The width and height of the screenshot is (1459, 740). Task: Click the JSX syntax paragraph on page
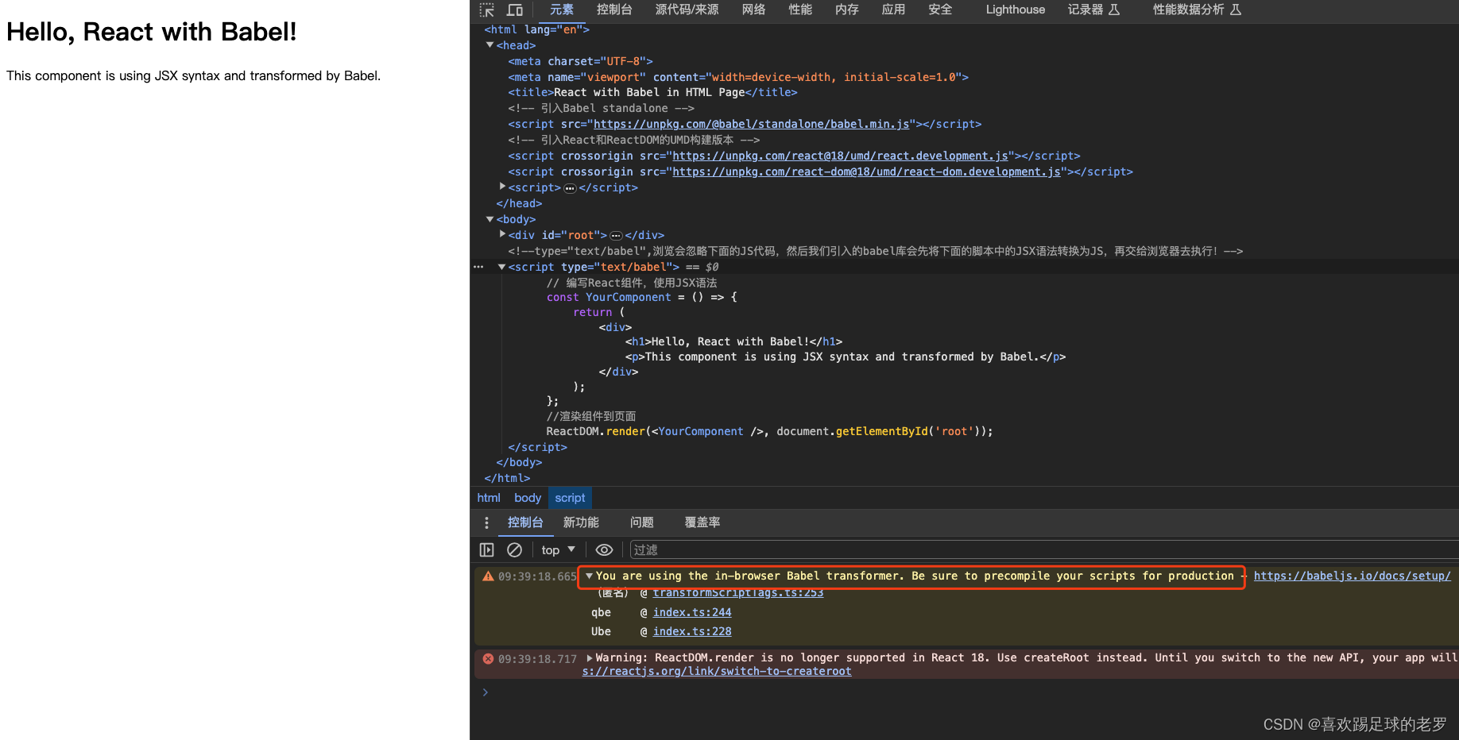click(x=193, y=75)
